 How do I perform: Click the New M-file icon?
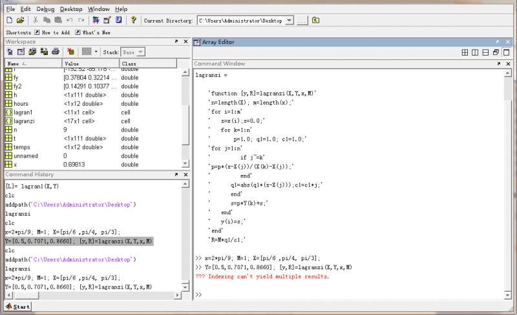(10, 21)
